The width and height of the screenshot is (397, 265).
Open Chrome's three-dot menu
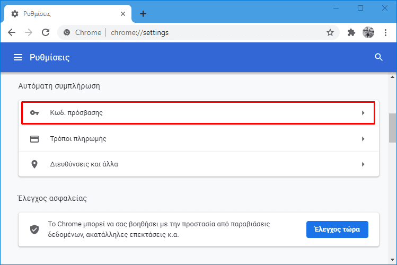click(385, 32)
